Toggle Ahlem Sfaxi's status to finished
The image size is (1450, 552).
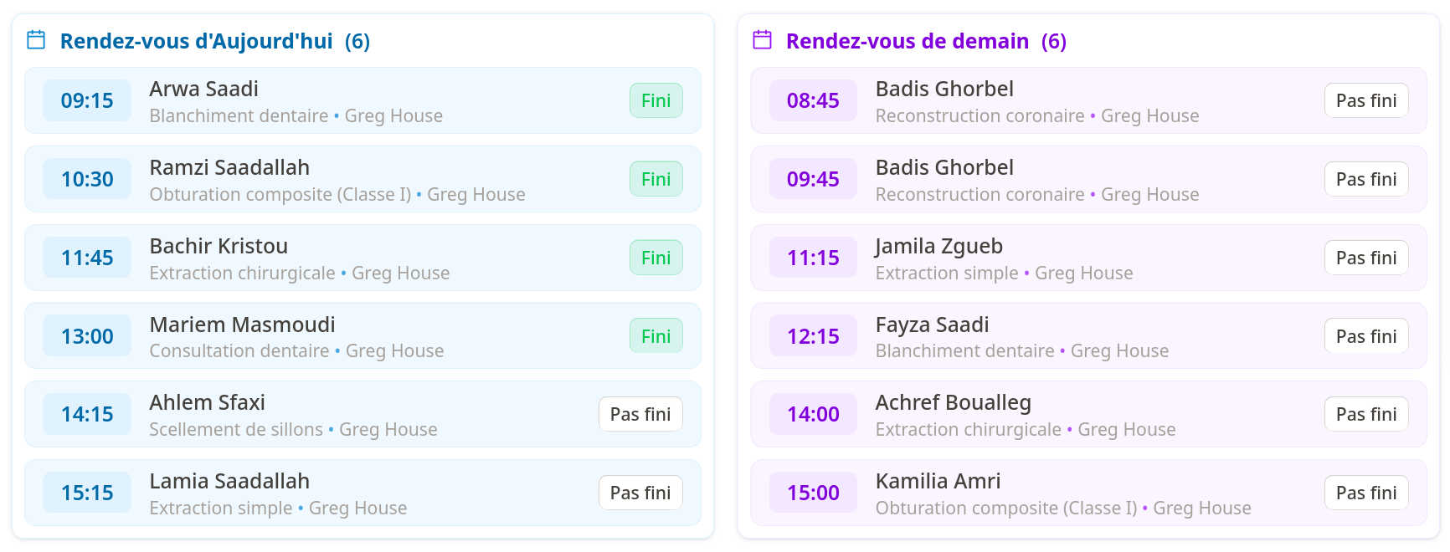point(640,414)
